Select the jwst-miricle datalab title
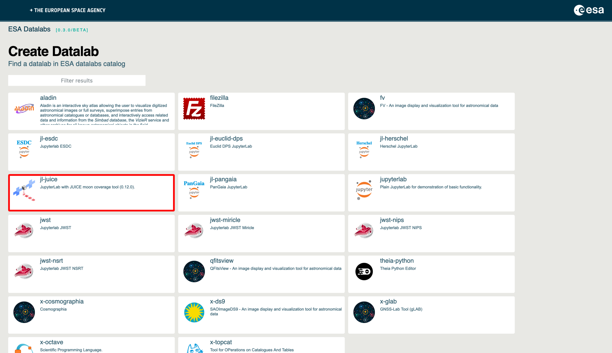This screenshot has height=353, width=612. point(225,220)
